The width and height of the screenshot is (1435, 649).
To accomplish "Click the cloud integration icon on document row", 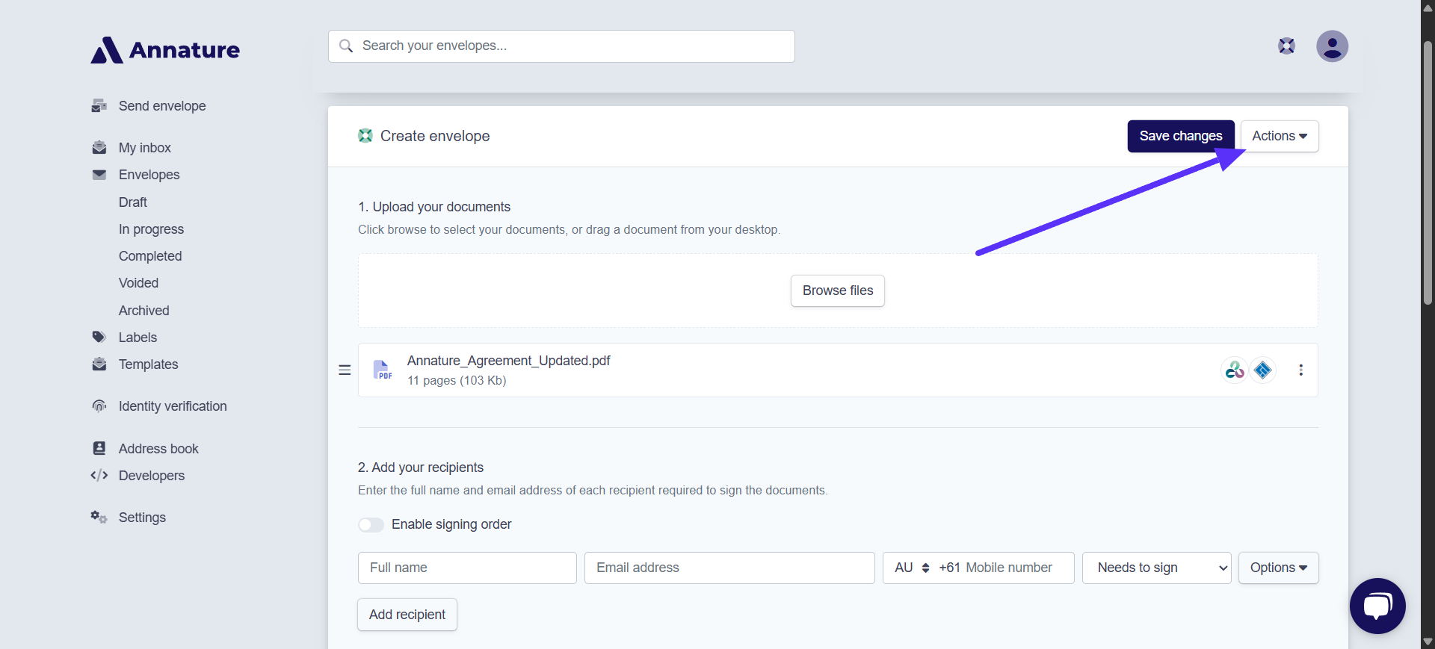I will coord(1235,370).
